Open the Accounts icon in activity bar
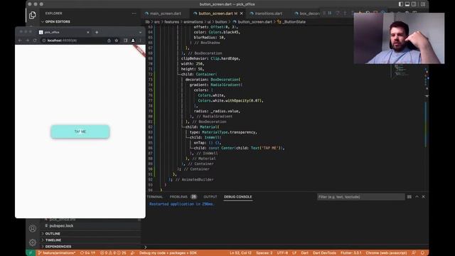Viewport: 455px width, 256px height. click(33, 228)
